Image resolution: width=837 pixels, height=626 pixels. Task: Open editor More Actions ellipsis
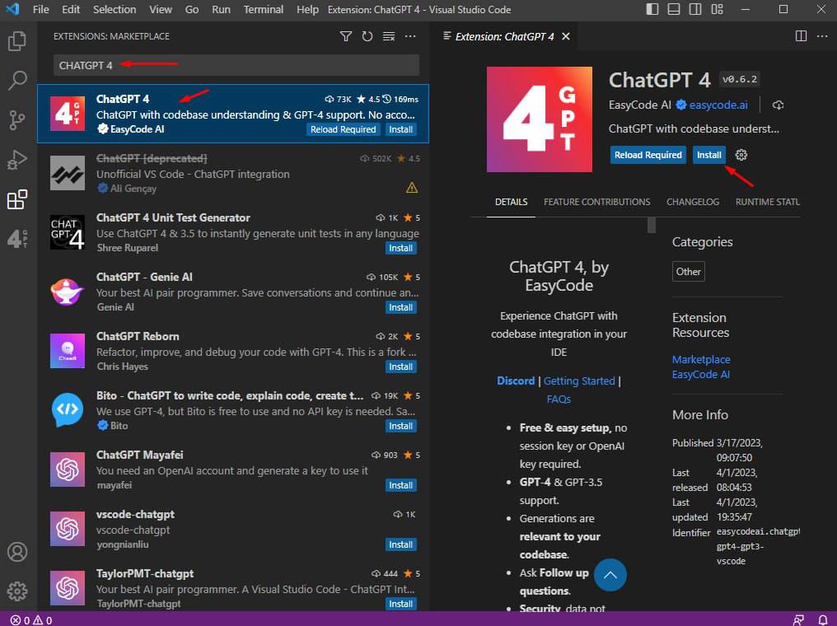pos(822,35)
